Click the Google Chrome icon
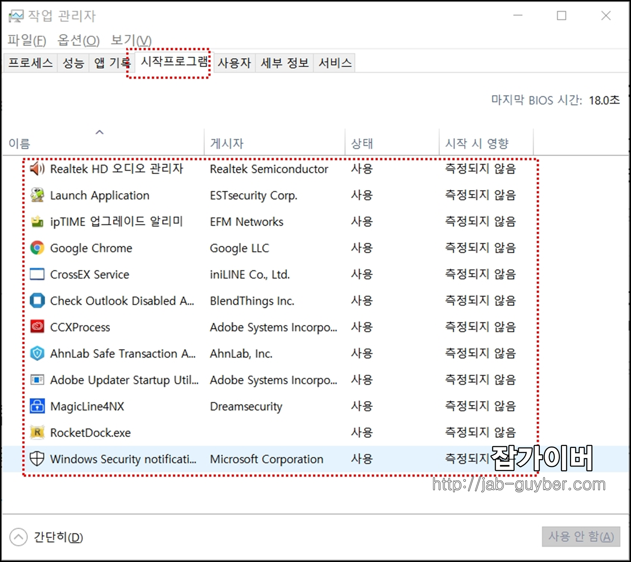Screen dimensions: 631x562 (x=37, y=248)
